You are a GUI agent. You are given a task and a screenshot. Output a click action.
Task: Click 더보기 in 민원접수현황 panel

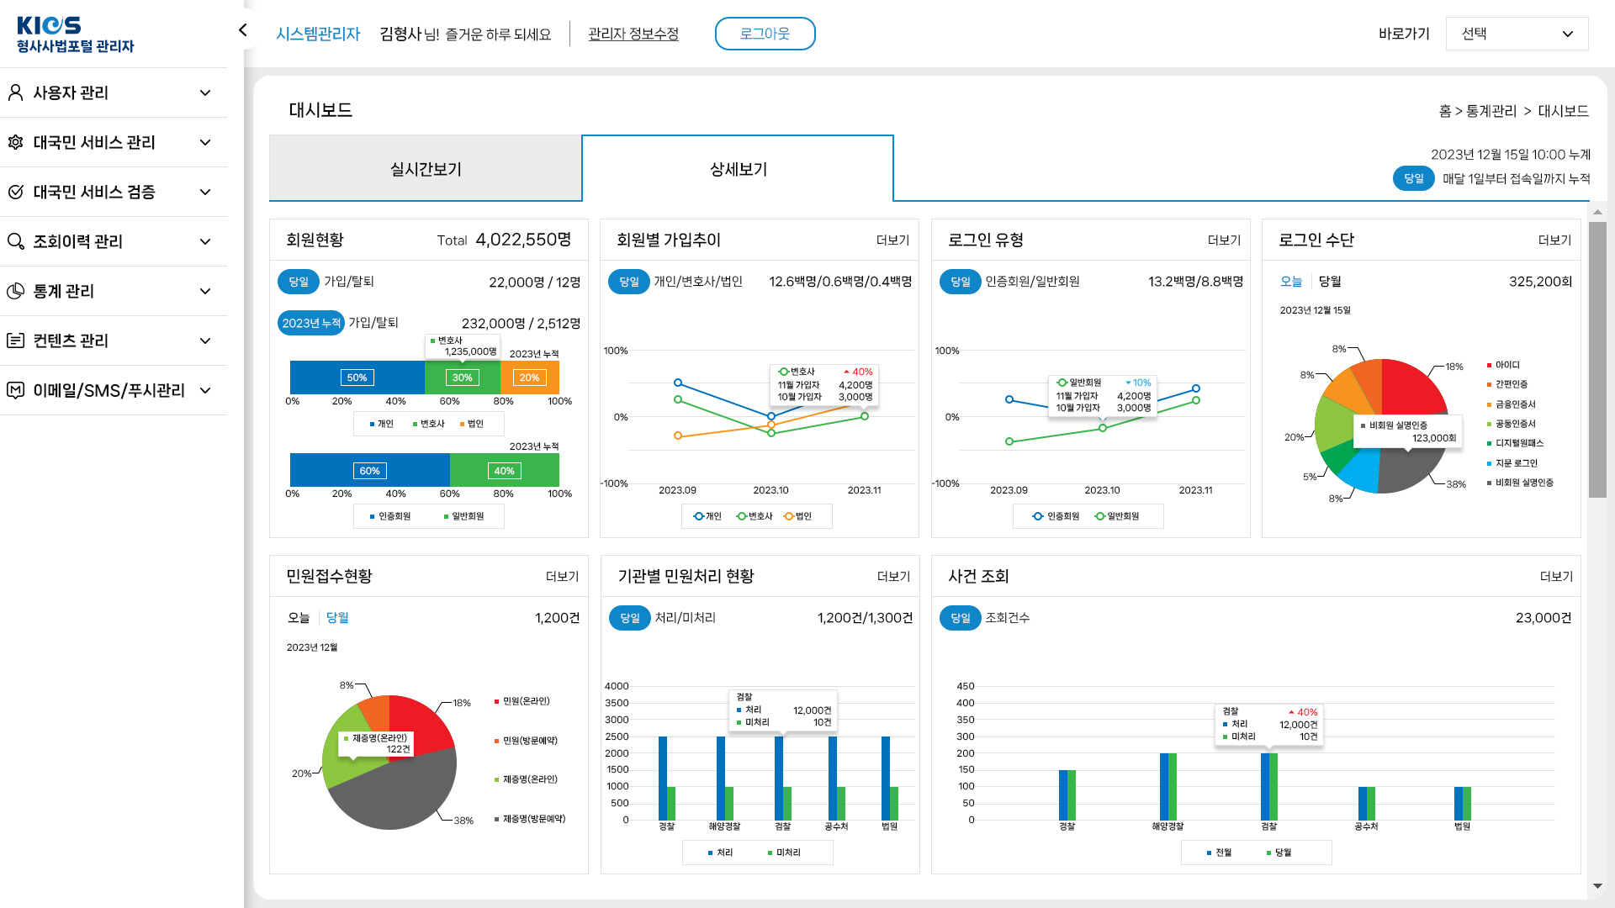click(562, 577)
